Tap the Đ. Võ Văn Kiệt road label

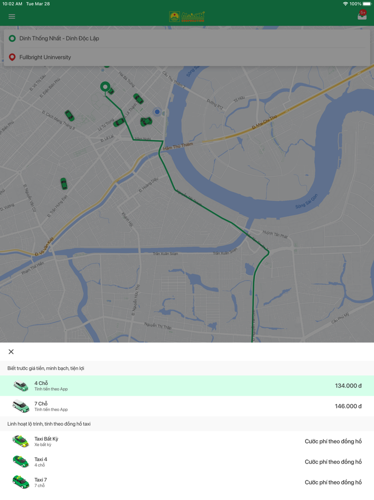click(44, 247)
